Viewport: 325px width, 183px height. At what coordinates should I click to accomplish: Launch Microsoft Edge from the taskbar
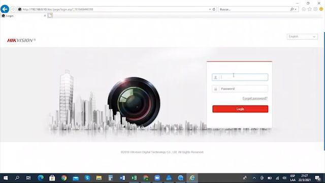coord(41,178)
